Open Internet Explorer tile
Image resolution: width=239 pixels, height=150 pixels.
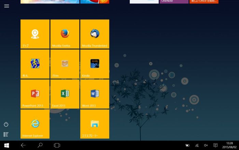[x=35, y=124]
